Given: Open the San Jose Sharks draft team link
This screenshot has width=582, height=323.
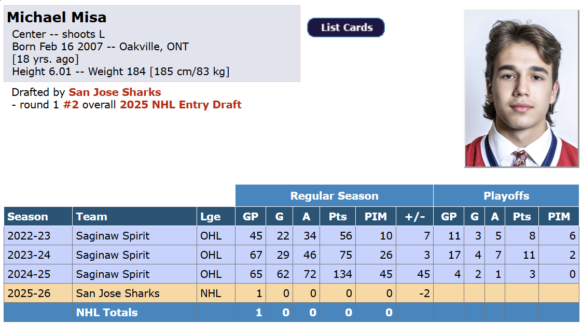Looking at the screenshot, I should coord(115,92).
